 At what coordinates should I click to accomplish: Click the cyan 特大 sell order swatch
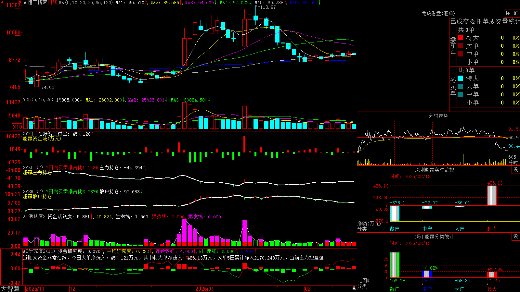[x=460, y=78]
